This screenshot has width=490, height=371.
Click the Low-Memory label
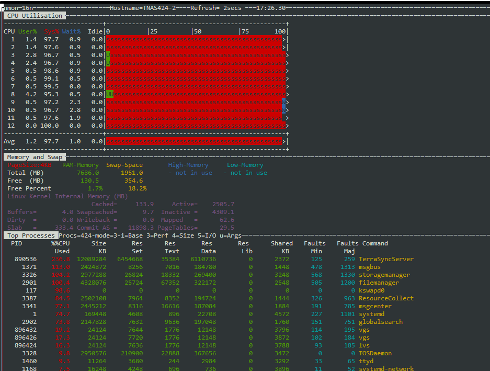pyautogui.click(x=245, y=165)
